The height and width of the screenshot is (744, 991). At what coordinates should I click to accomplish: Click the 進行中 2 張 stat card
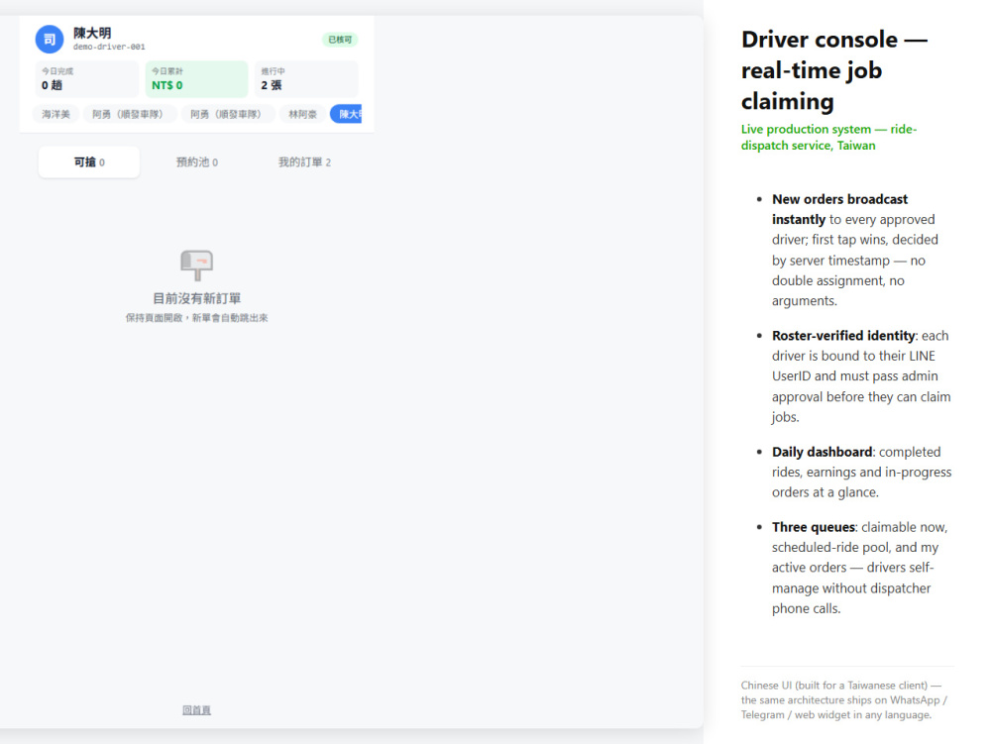pyautogui.click(x=306, y=79)
